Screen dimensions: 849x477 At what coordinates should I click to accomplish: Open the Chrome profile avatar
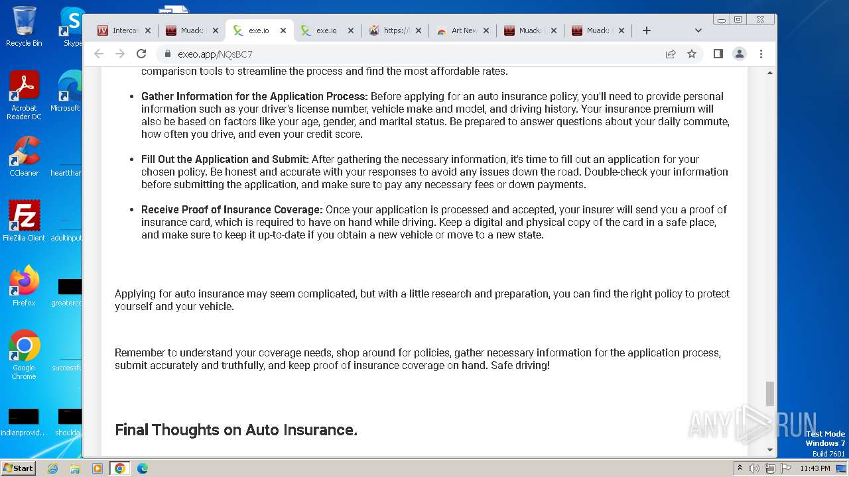(x=740, y=54)
